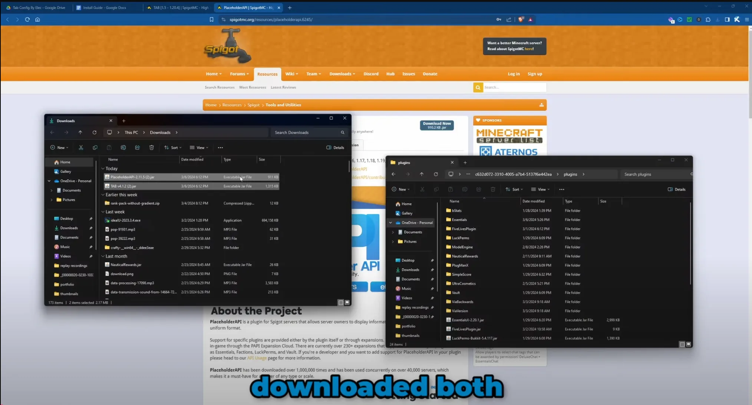
Task: Click the Rename icon in Downloads toolbar
Action: pyautogui.click(x=123, y=148)
